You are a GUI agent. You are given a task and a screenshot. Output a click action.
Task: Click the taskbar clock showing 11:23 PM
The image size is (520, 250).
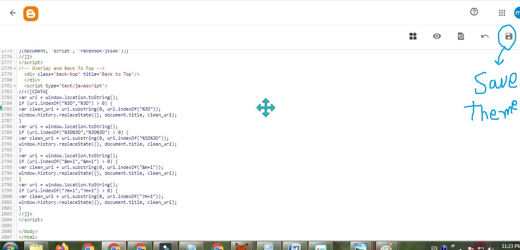tap(511, 247)
